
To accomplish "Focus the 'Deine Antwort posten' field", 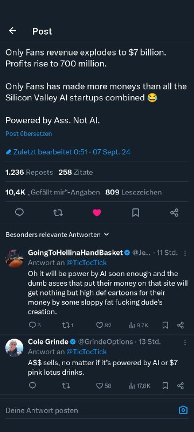I will tap(91, 410).
